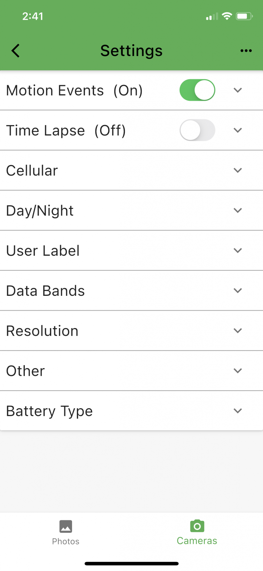
Task: Tap the back arrow icon
Action: click(x=16, y=51)
